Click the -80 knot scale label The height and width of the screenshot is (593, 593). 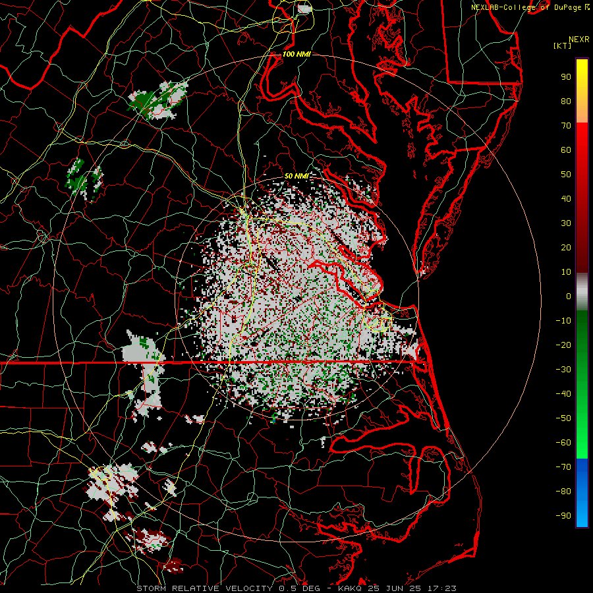[x=563, y=492]
